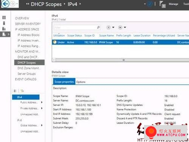The width and height of the screenshot is (189, 142).
Task: Open All Servers icon in left rail
Action: [4, 29]
